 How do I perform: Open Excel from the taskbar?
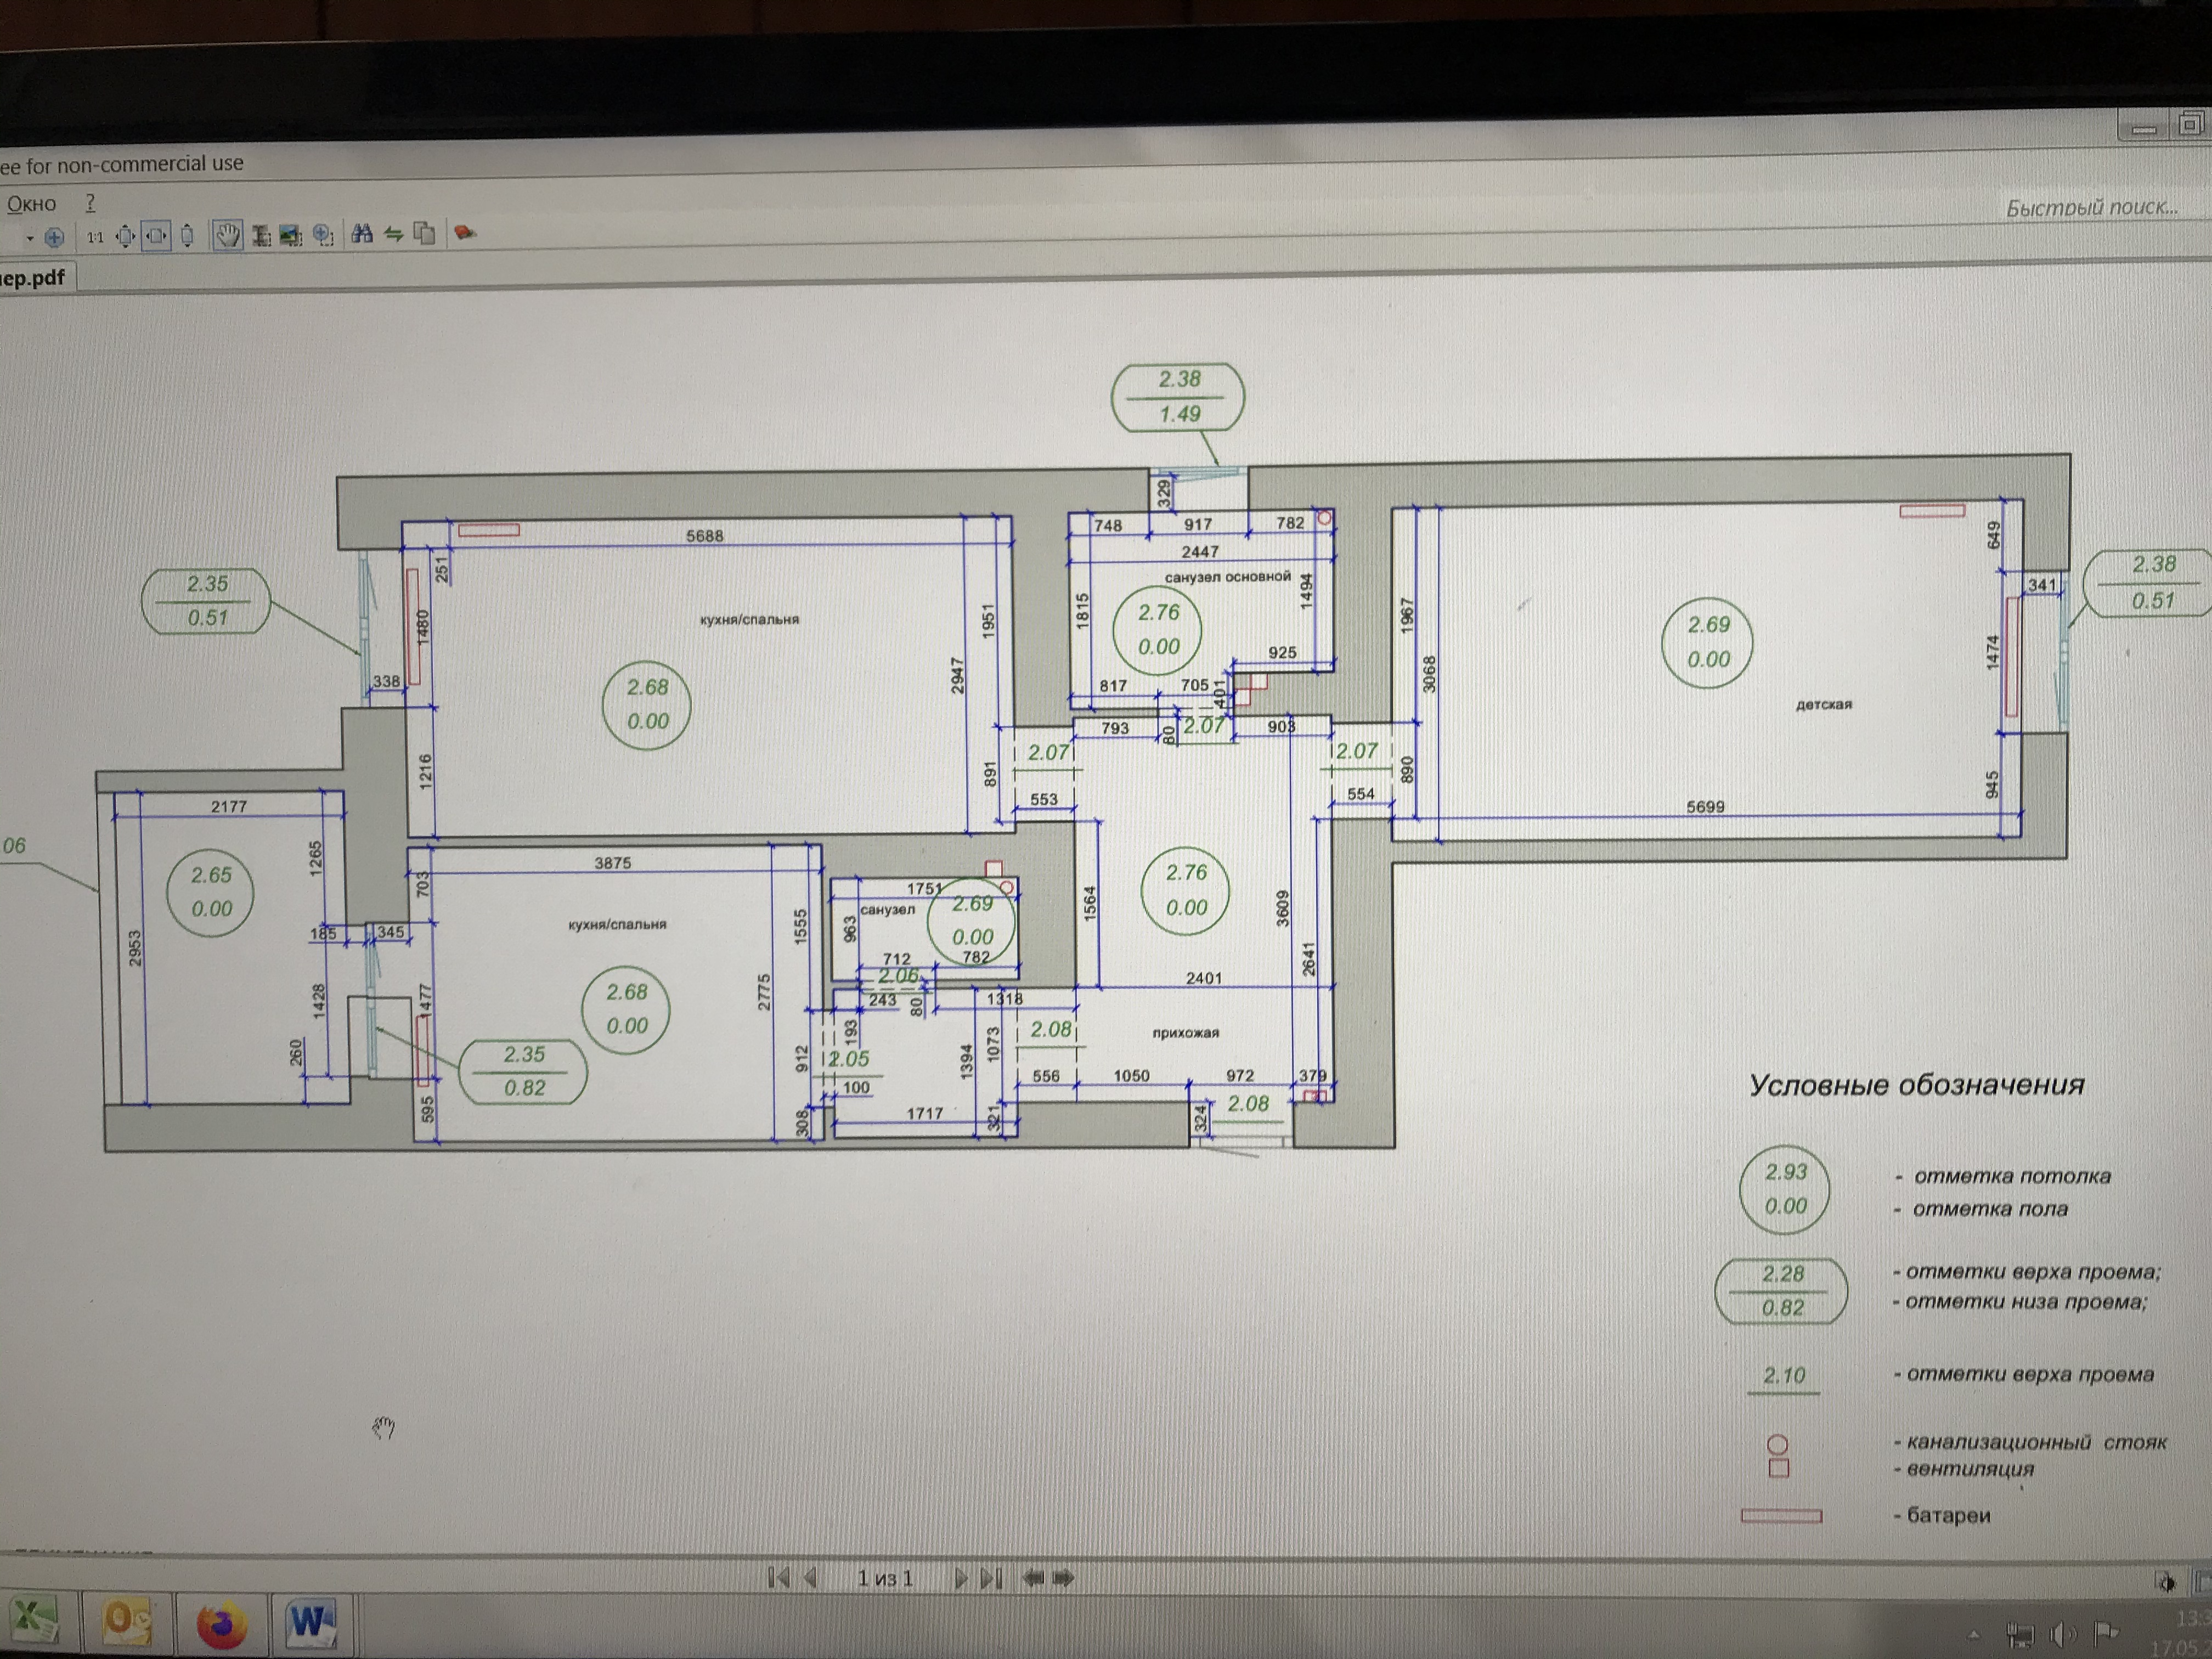35,1620
